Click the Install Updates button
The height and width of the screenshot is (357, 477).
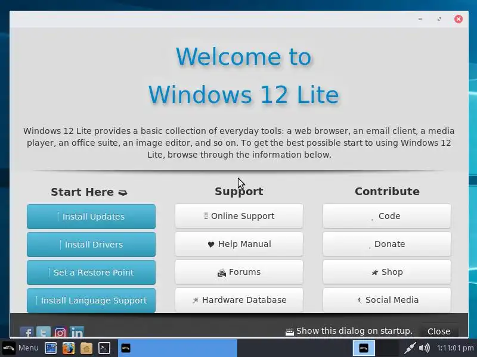pyautogui.click(x=91, y=217)
